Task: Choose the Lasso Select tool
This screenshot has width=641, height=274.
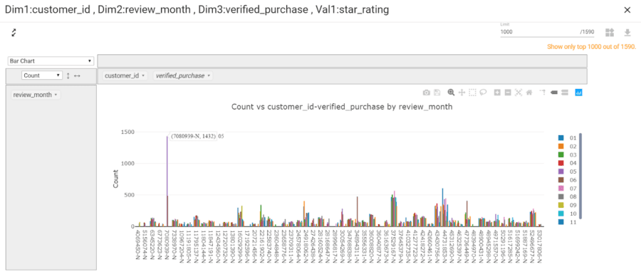Action: coord(483,93)
